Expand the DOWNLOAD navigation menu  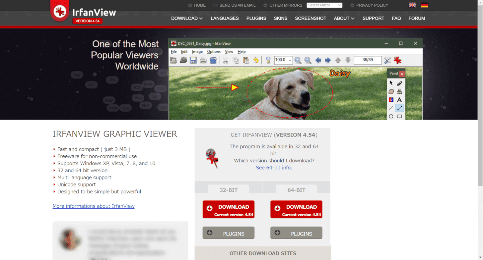click(187, 18)
